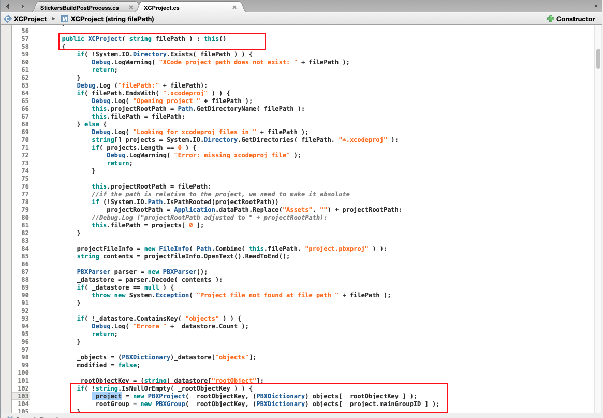The height and width of the screenshot is (418, 603).
Task: Open the XCProject class breadcrumb
Action: point(30,19)
